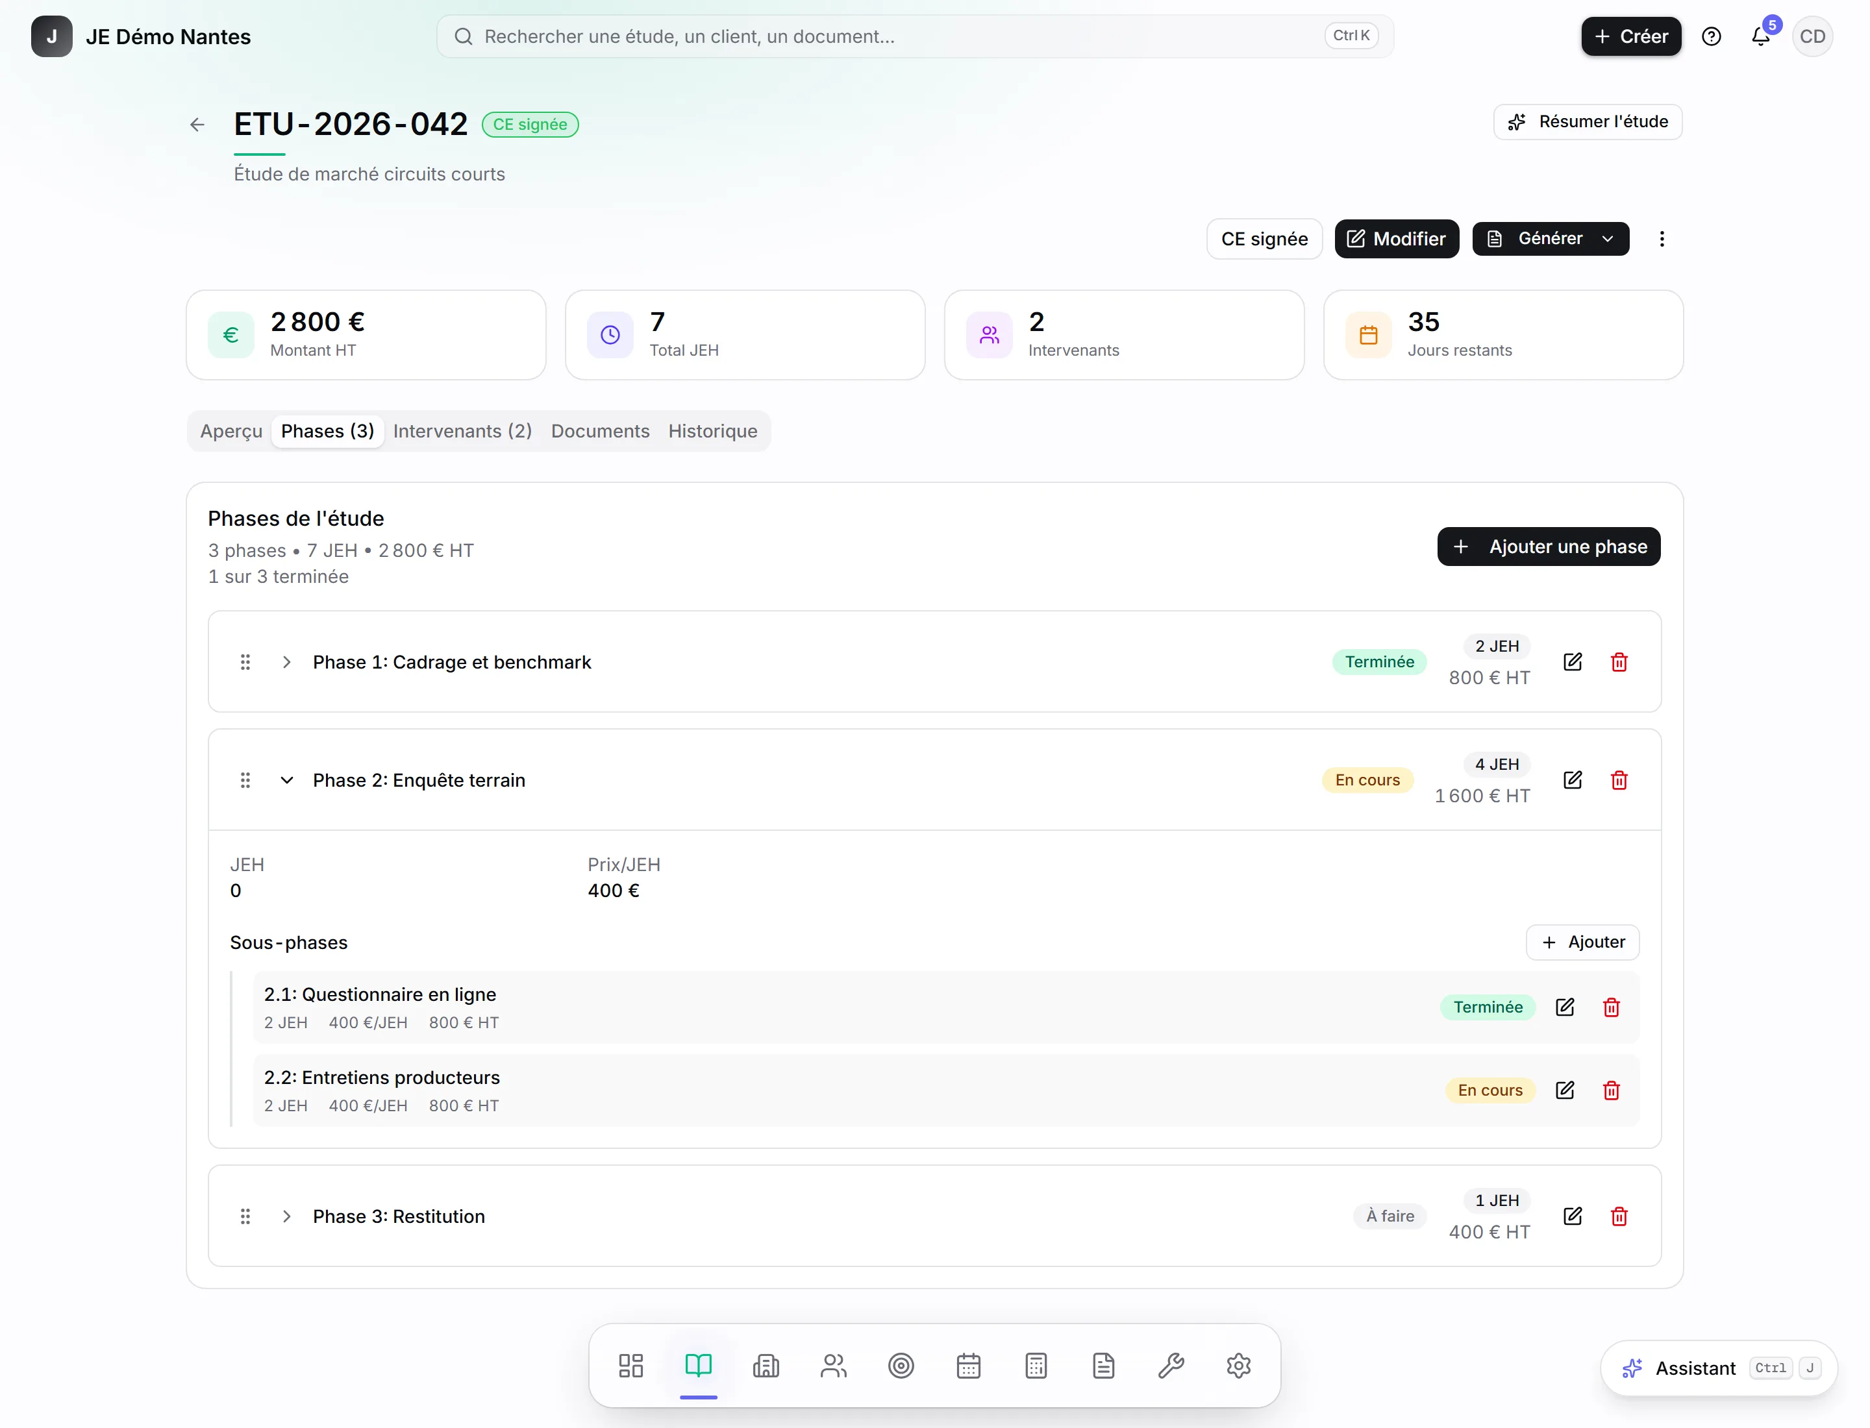The height and width of the screenshot is (1428, 1870).
Task: Click the Terminée badge on Phase 1
Action: [1379, 662]
